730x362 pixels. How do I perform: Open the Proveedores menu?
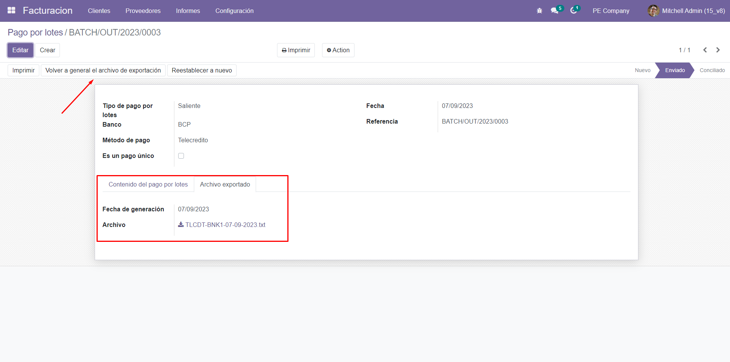coord(143,11)
